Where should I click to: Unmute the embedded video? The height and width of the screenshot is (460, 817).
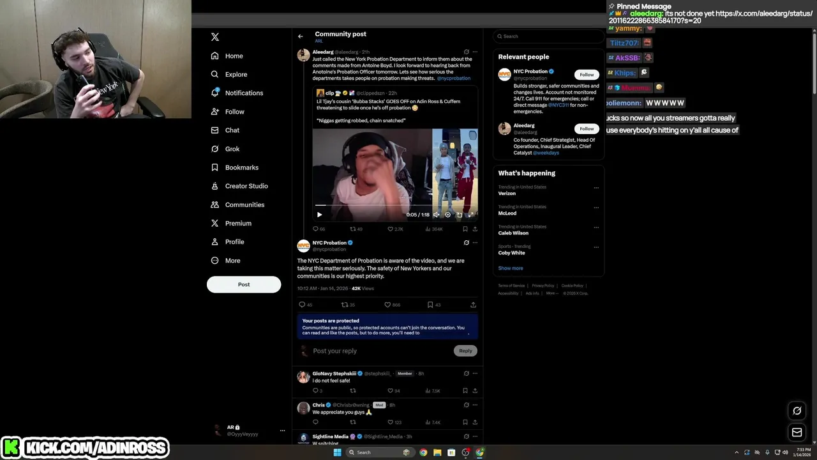(436, 215)
